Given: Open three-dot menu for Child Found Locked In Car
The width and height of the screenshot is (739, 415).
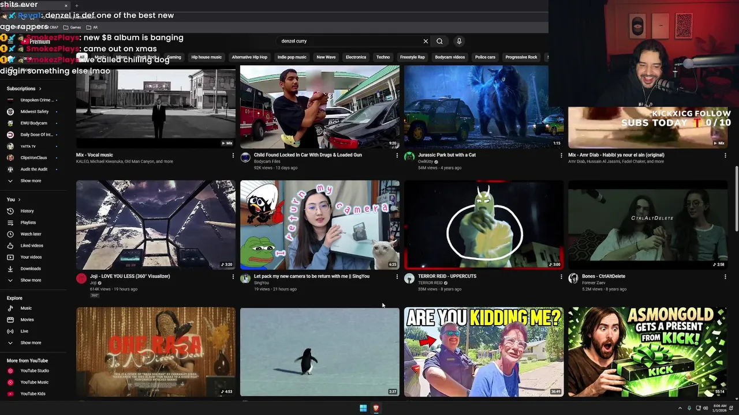Looking at the screenshot, I should click(397, 156).
